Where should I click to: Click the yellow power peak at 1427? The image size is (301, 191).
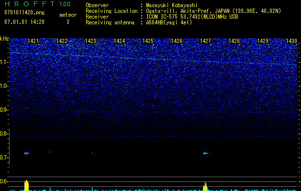tap(205, 186)
